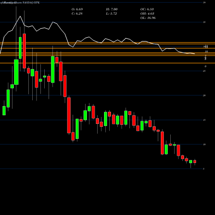Click the 10 price axis label at the lowest blue gridlines
The height and width of the screenshot is (215, 215).
point(204,144)
